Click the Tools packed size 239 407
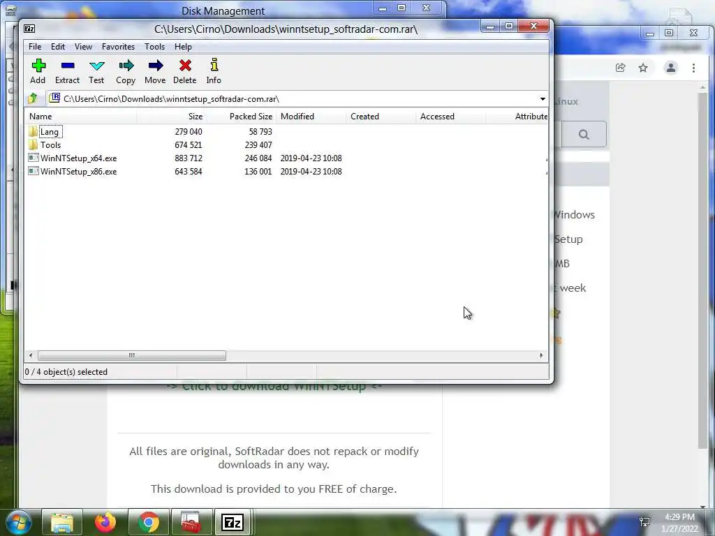Screen dimensions: 715x536 tap(258, 145)
